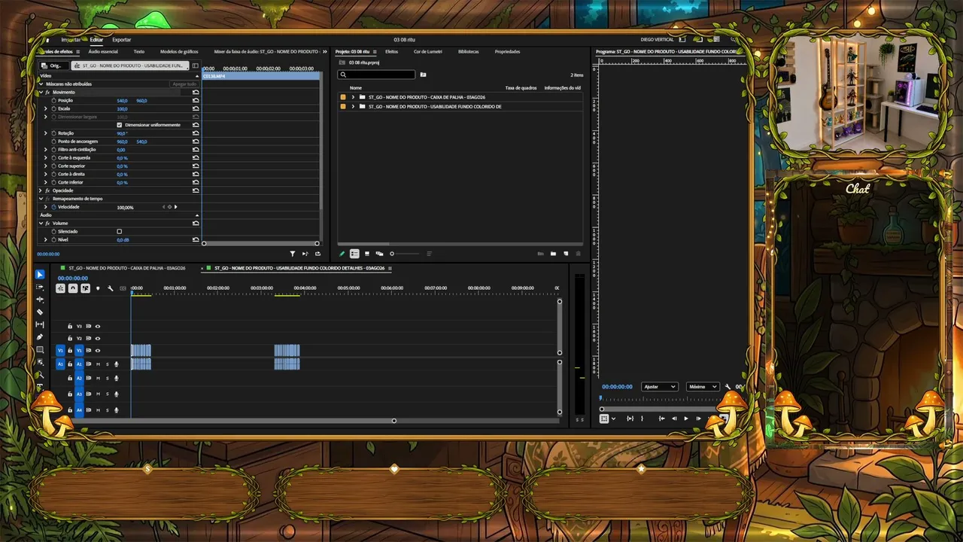Toggle snap in timeline
The height and width of the screenshot is (542, 963).
[x=73, y=288]
